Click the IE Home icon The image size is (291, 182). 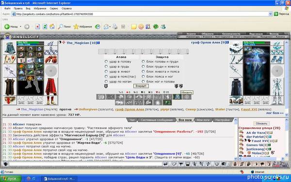(x=52, y=27)
